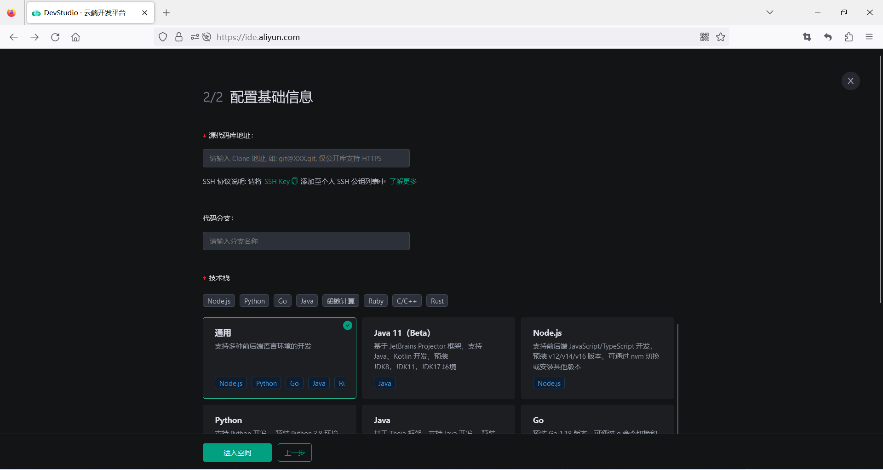This screenshot has width=883, height=470.
Task: Click the address bar URL ide.aliyun.com
Action: coord(258,37)
